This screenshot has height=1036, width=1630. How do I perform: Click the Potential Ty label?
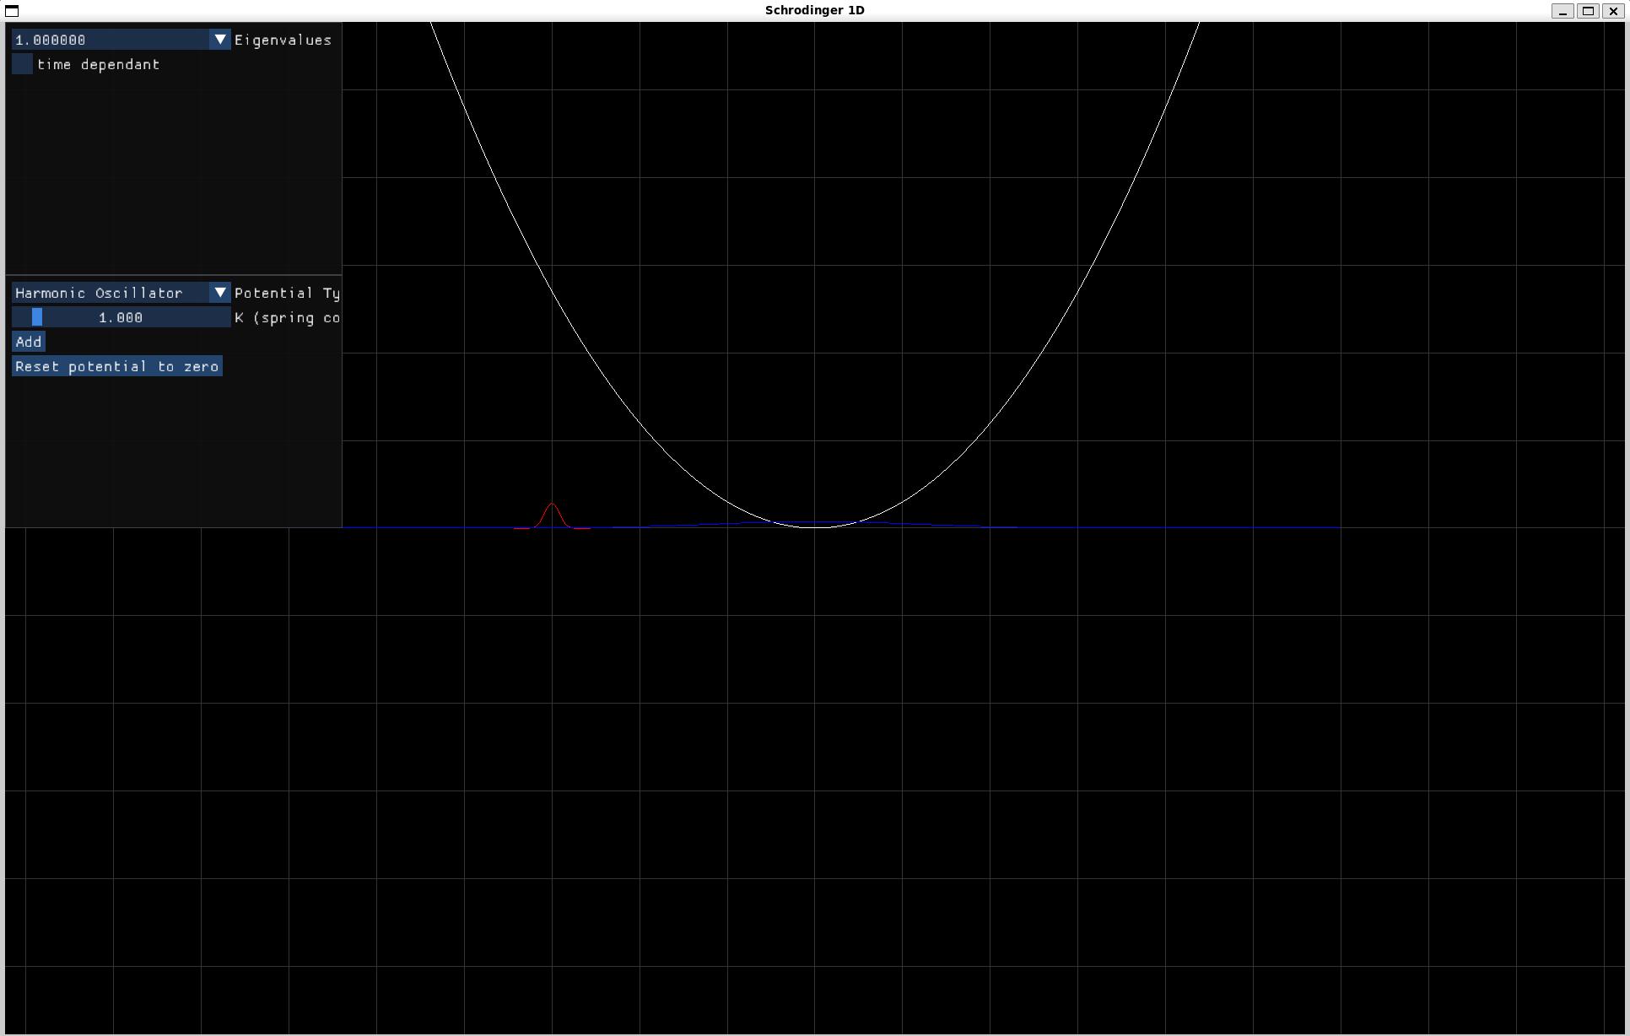tap(287, 293)
